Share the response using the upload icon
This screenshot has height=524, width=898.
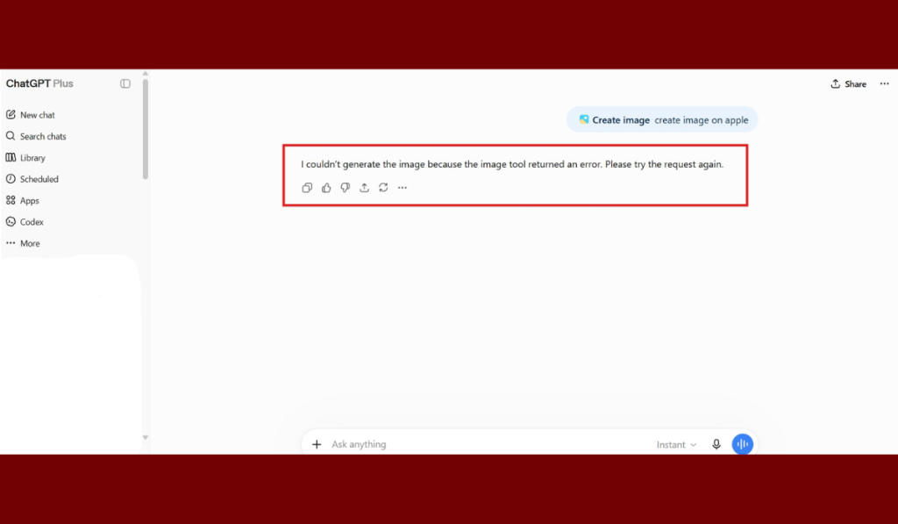pos(364,188)
